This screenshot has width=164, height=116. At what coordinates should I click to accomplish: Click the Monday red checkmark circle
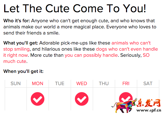coord(37,99)
